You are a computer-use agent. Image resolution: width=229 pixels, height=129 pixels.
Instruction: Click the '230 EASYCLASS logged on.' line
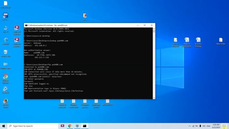[36, 83]
